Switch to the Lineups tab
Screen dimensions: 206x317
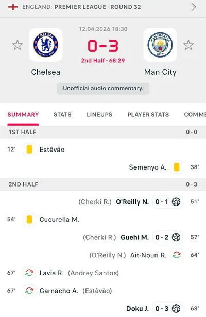tap(99, 115)
